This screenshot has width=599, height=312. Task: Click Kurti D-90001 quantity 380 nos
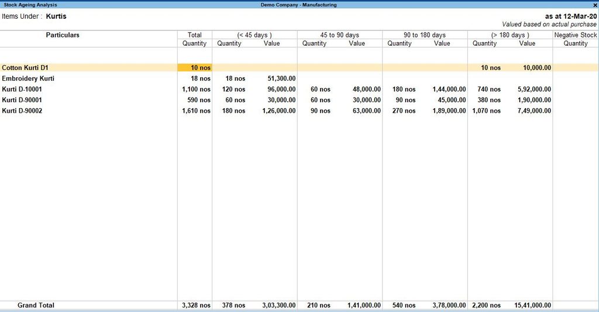click(489, 100)
